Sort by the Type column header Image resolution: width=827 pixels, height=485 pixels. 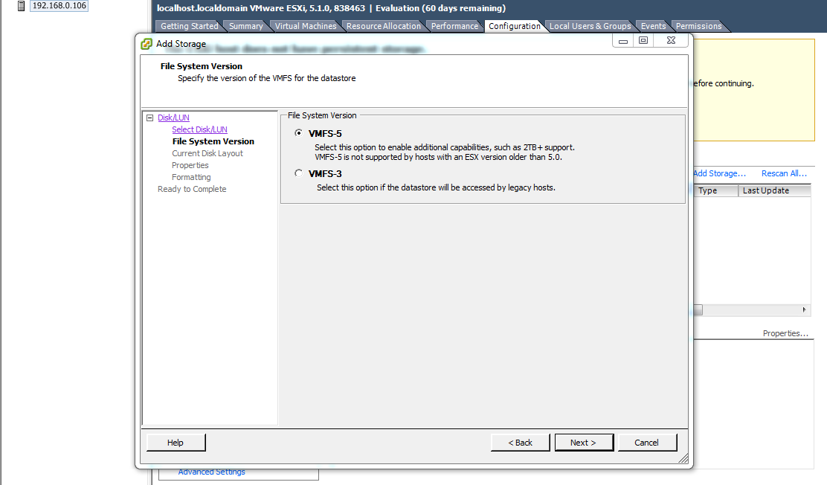pos(715,190)
